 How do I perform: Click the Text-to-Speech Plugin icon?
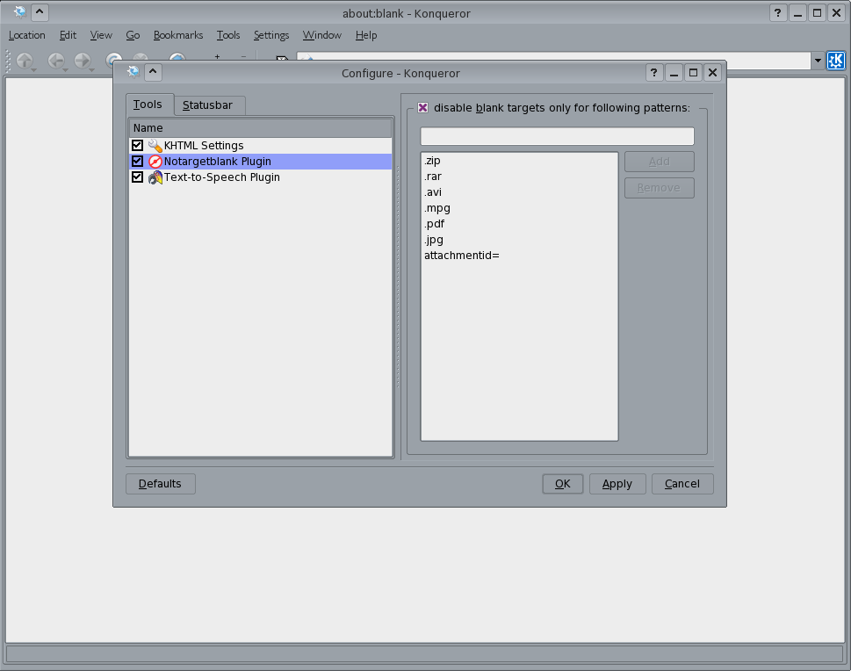[x=155, y=177]
